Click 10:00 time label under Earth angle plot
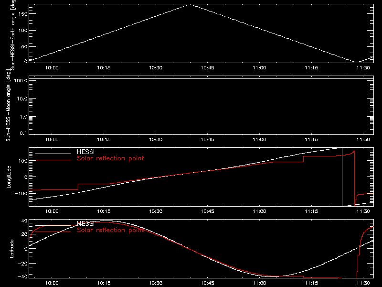Viewport: 382px width, 287px height. pyautogui.click(x=52, y=68)
